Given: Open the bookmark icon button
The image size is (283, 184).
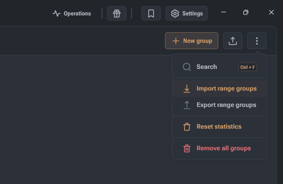Looking at the screenshot, I should 151,13.
